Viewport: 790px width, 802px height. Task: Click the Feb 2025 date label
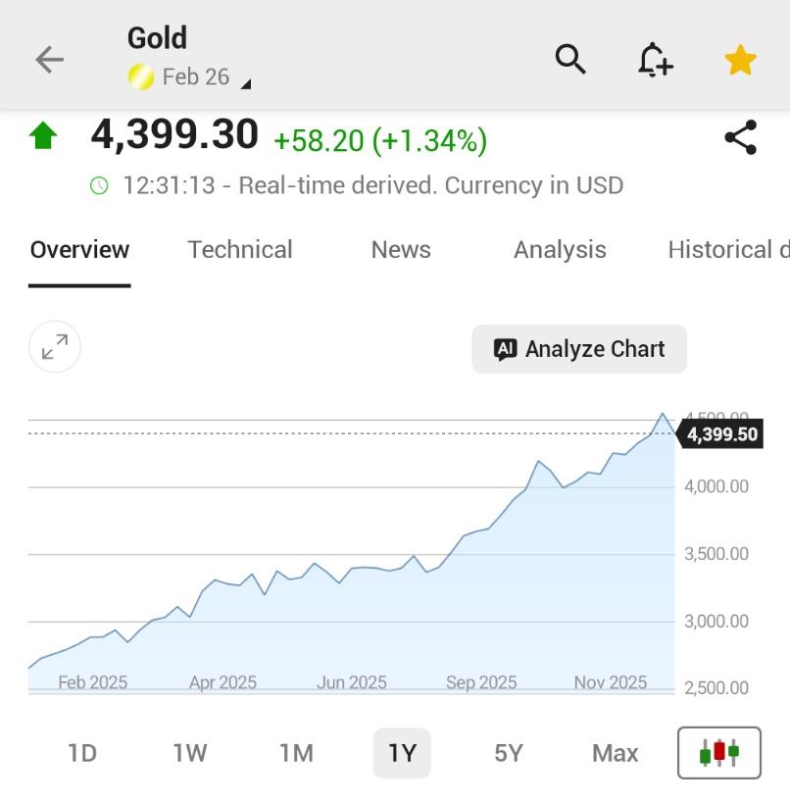(92, 682)
